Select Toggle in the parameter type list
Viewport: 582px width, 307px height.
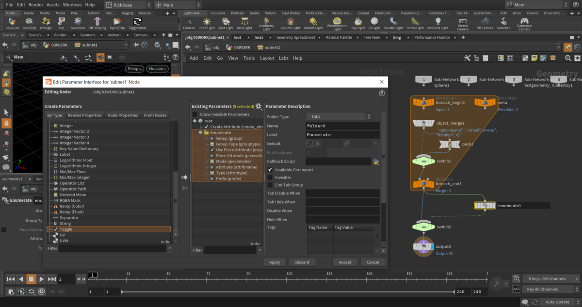pos(109,229)
